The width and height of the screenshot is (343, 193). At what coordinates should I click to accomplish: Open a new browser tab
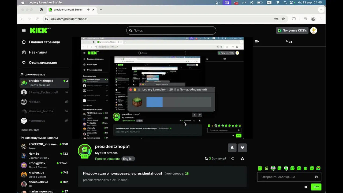click(101, 10)
